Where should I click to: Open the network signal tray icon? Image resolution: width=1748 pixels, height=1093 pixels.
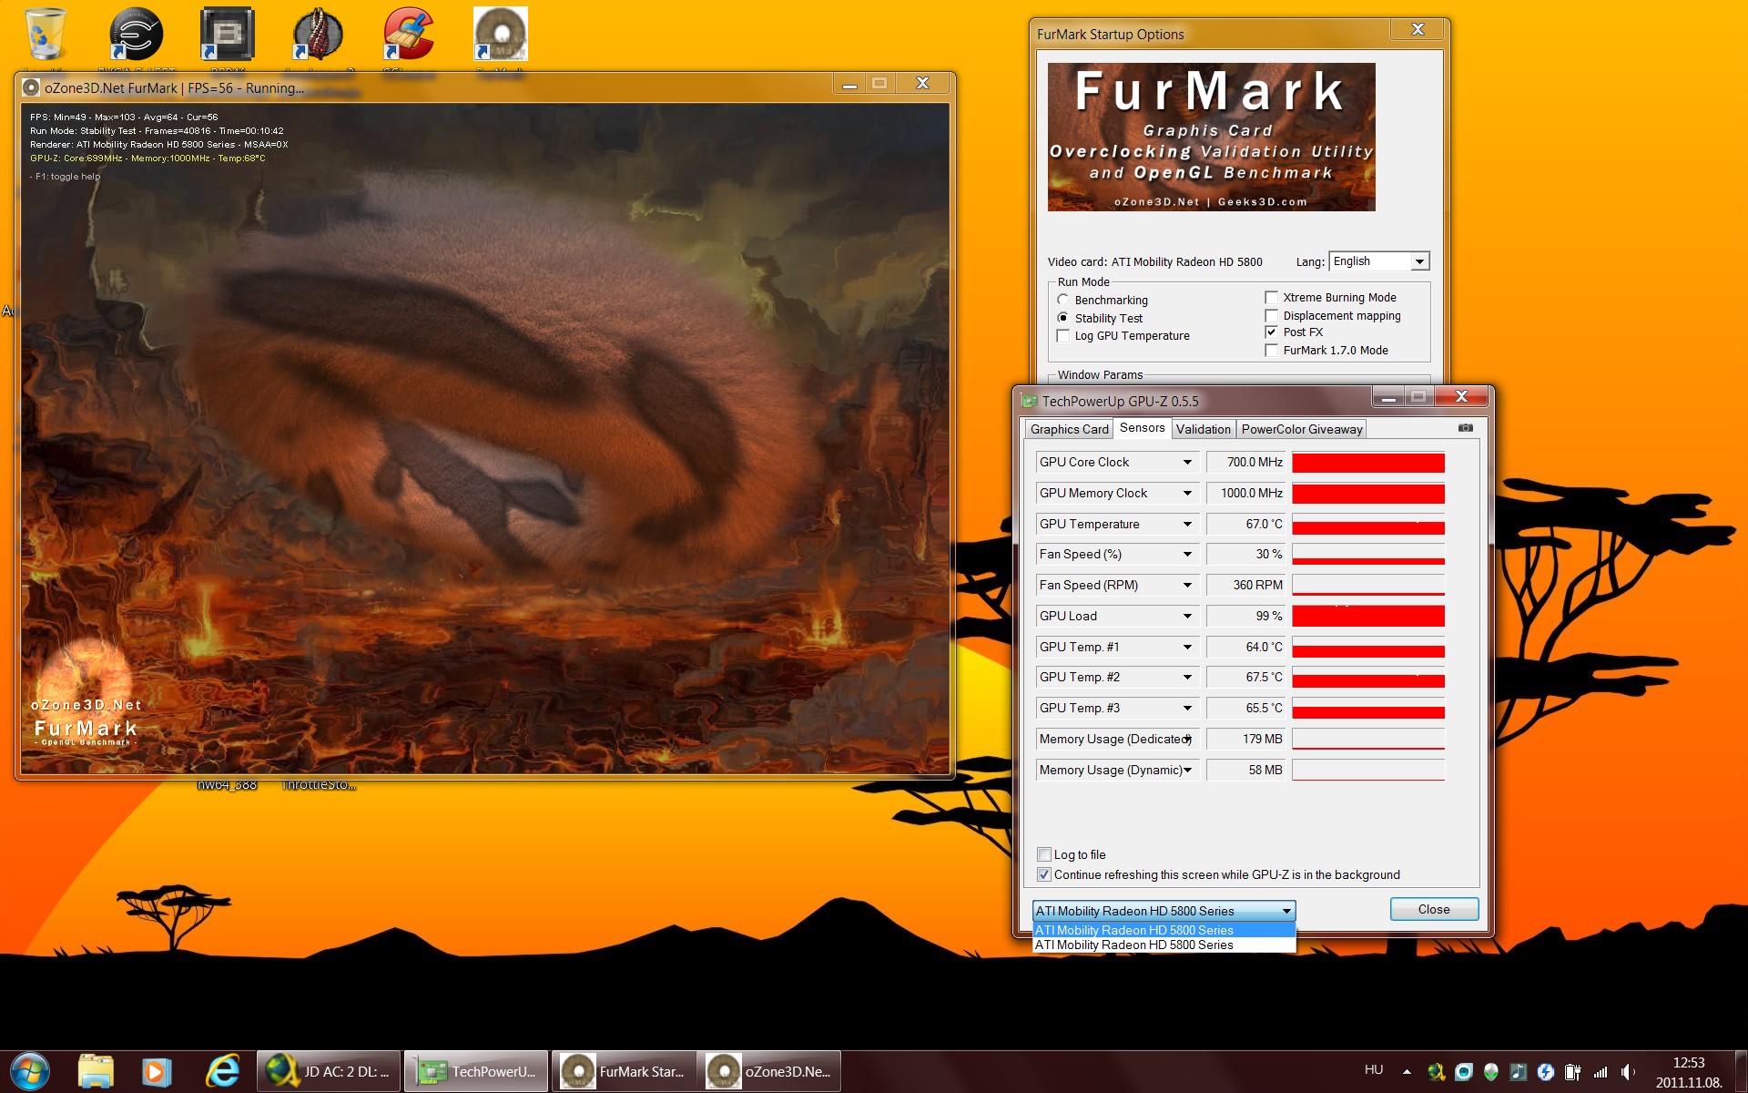(x=1600, y=1072)
